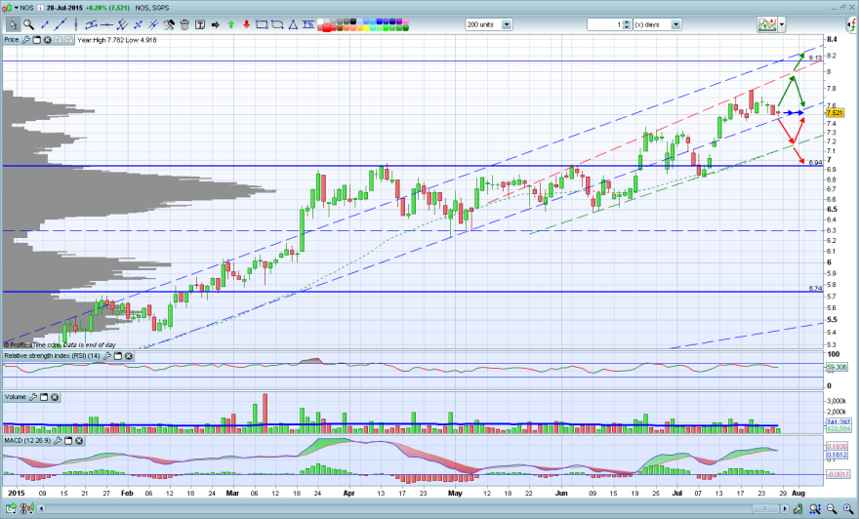859x519 pixels.
Task: Open the NOS instrument menu arrow
Action: [x=16, y=8]
